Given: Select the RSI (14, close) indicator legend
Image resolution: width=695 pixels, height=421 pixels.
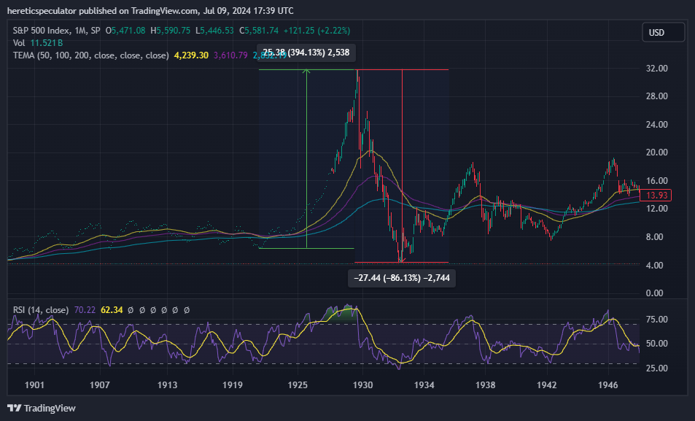Looking at the screenshot, I should [x=41, y=310].
